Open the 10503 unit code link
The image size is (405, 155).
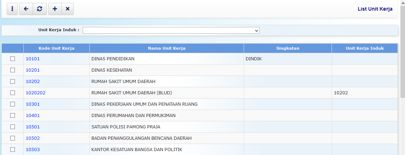33,150
